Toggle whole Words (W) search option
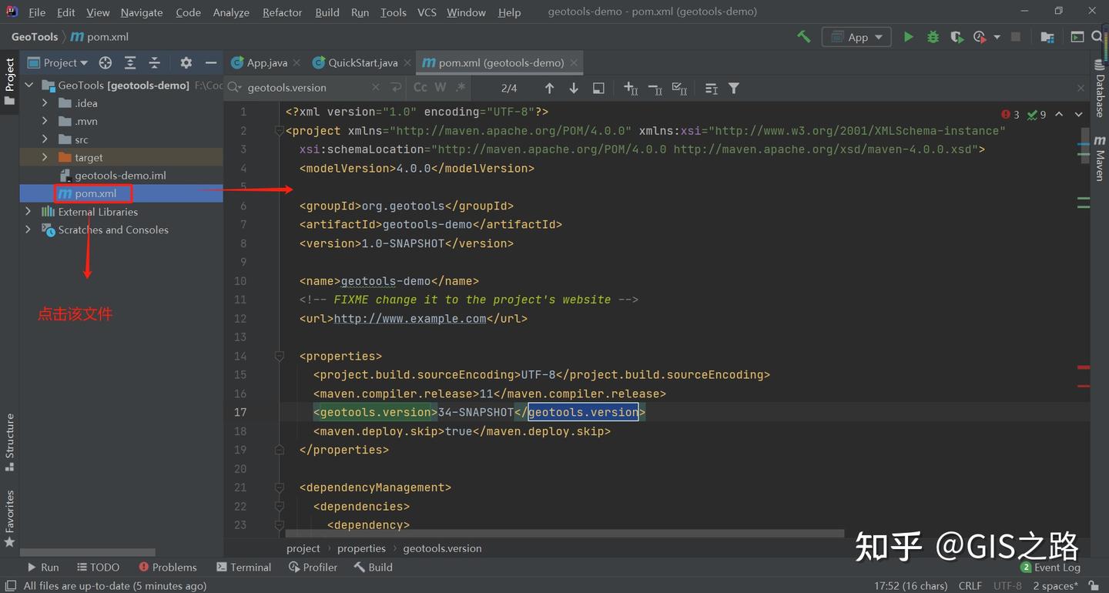The height and width of the screenshot is (593, 1109). (441, 88)
